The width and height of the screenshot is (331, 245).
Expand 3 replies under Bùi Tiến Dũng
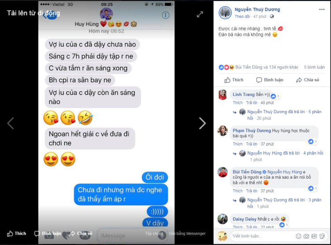point(284,203)
